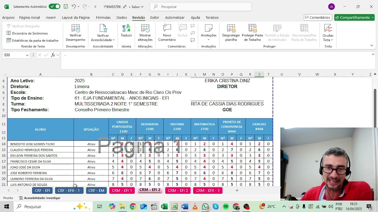The image size is (378, 212).
Task: Switch to the Inserir tab
Action: [x=51, y=18]
